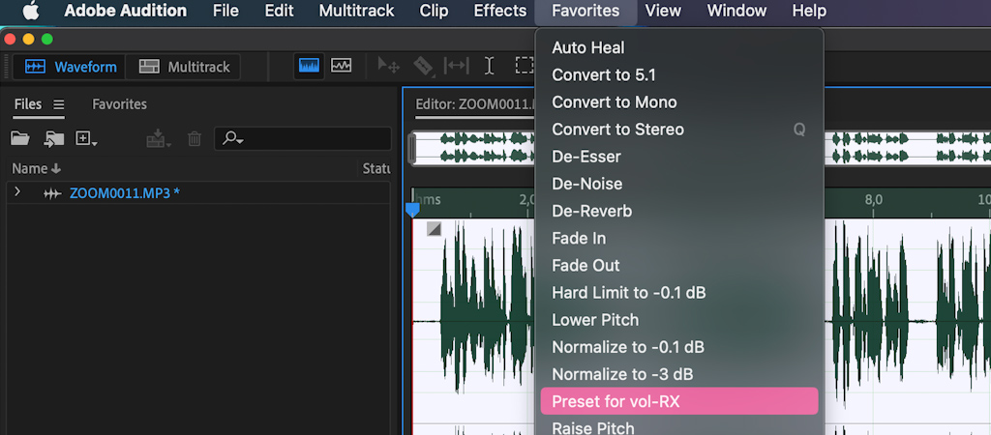
Task: Open the File menu
Action: coord(225,11)
